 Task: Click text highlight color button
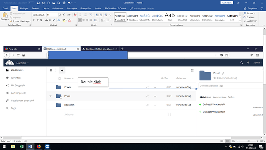tap(64, 20)
